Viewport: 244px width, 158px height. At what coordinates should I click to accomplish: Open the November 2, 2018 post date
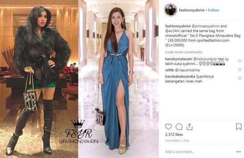(x=177, y=141)
